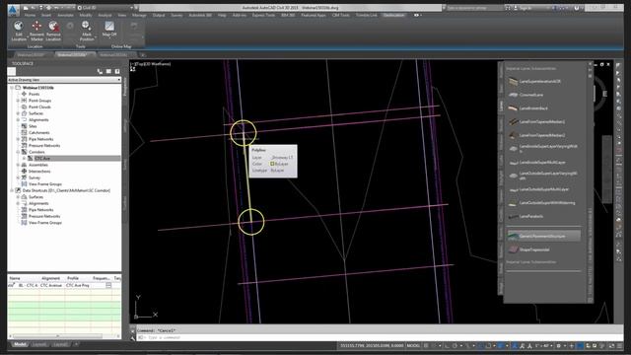The width and height of the screenshot is (631, 355).
Task: Click the MODEL space status bar button
Action: (413, 346)
